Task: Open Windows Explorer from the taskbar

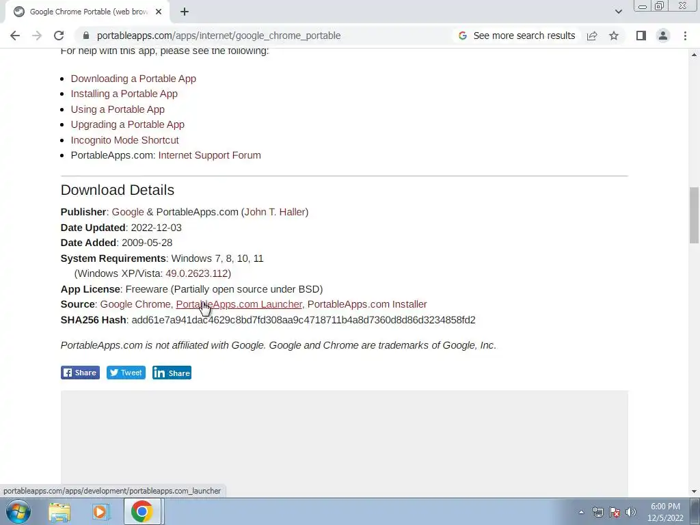Action: 59,511
